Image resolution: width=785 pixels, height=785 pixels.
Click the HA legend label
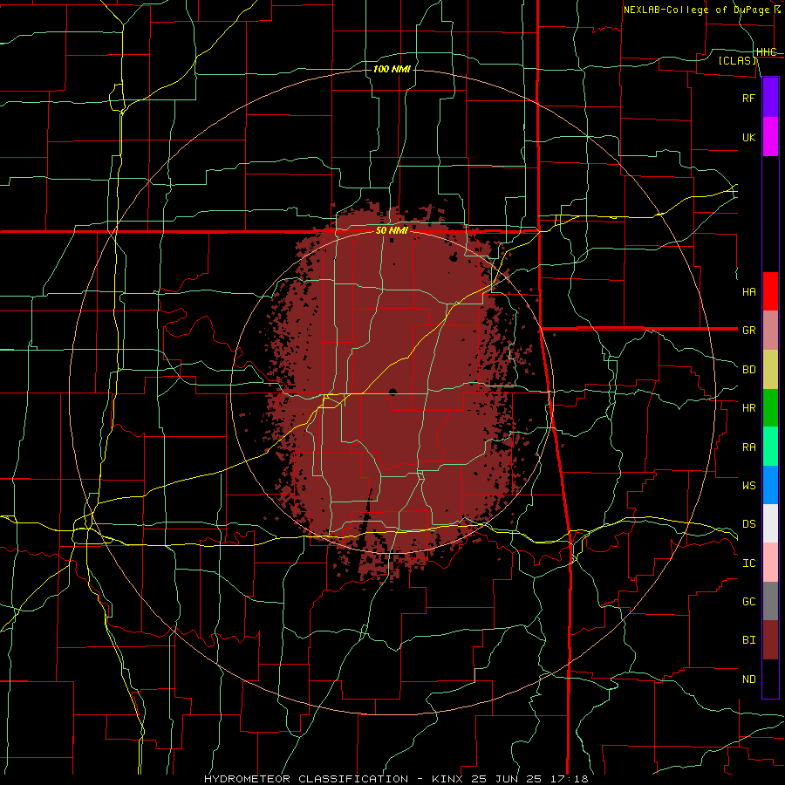[749, 292]
